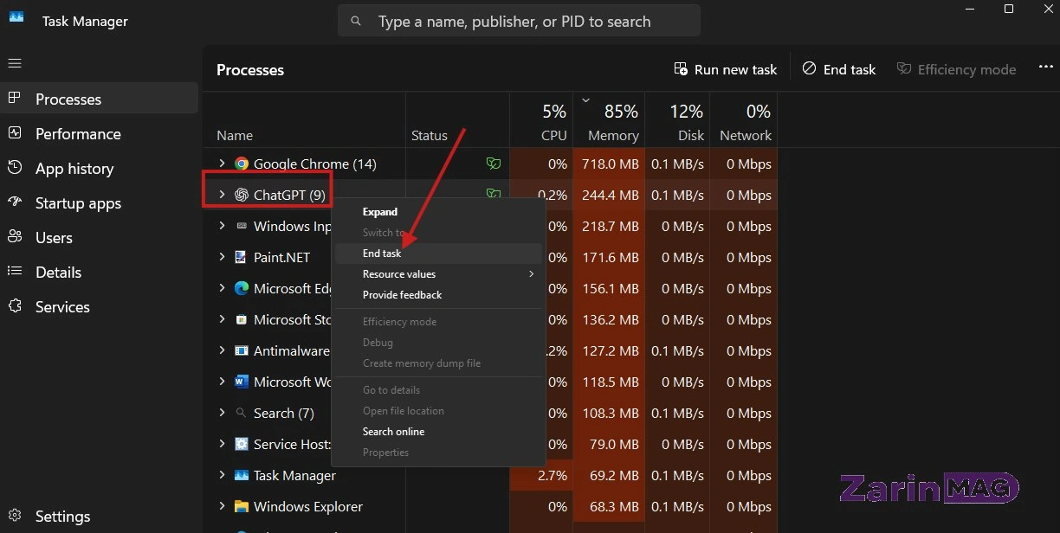Screen dimensions: 1060x533
Task: Click the Microsoft Edge process icon
Action: pos(242,288)
